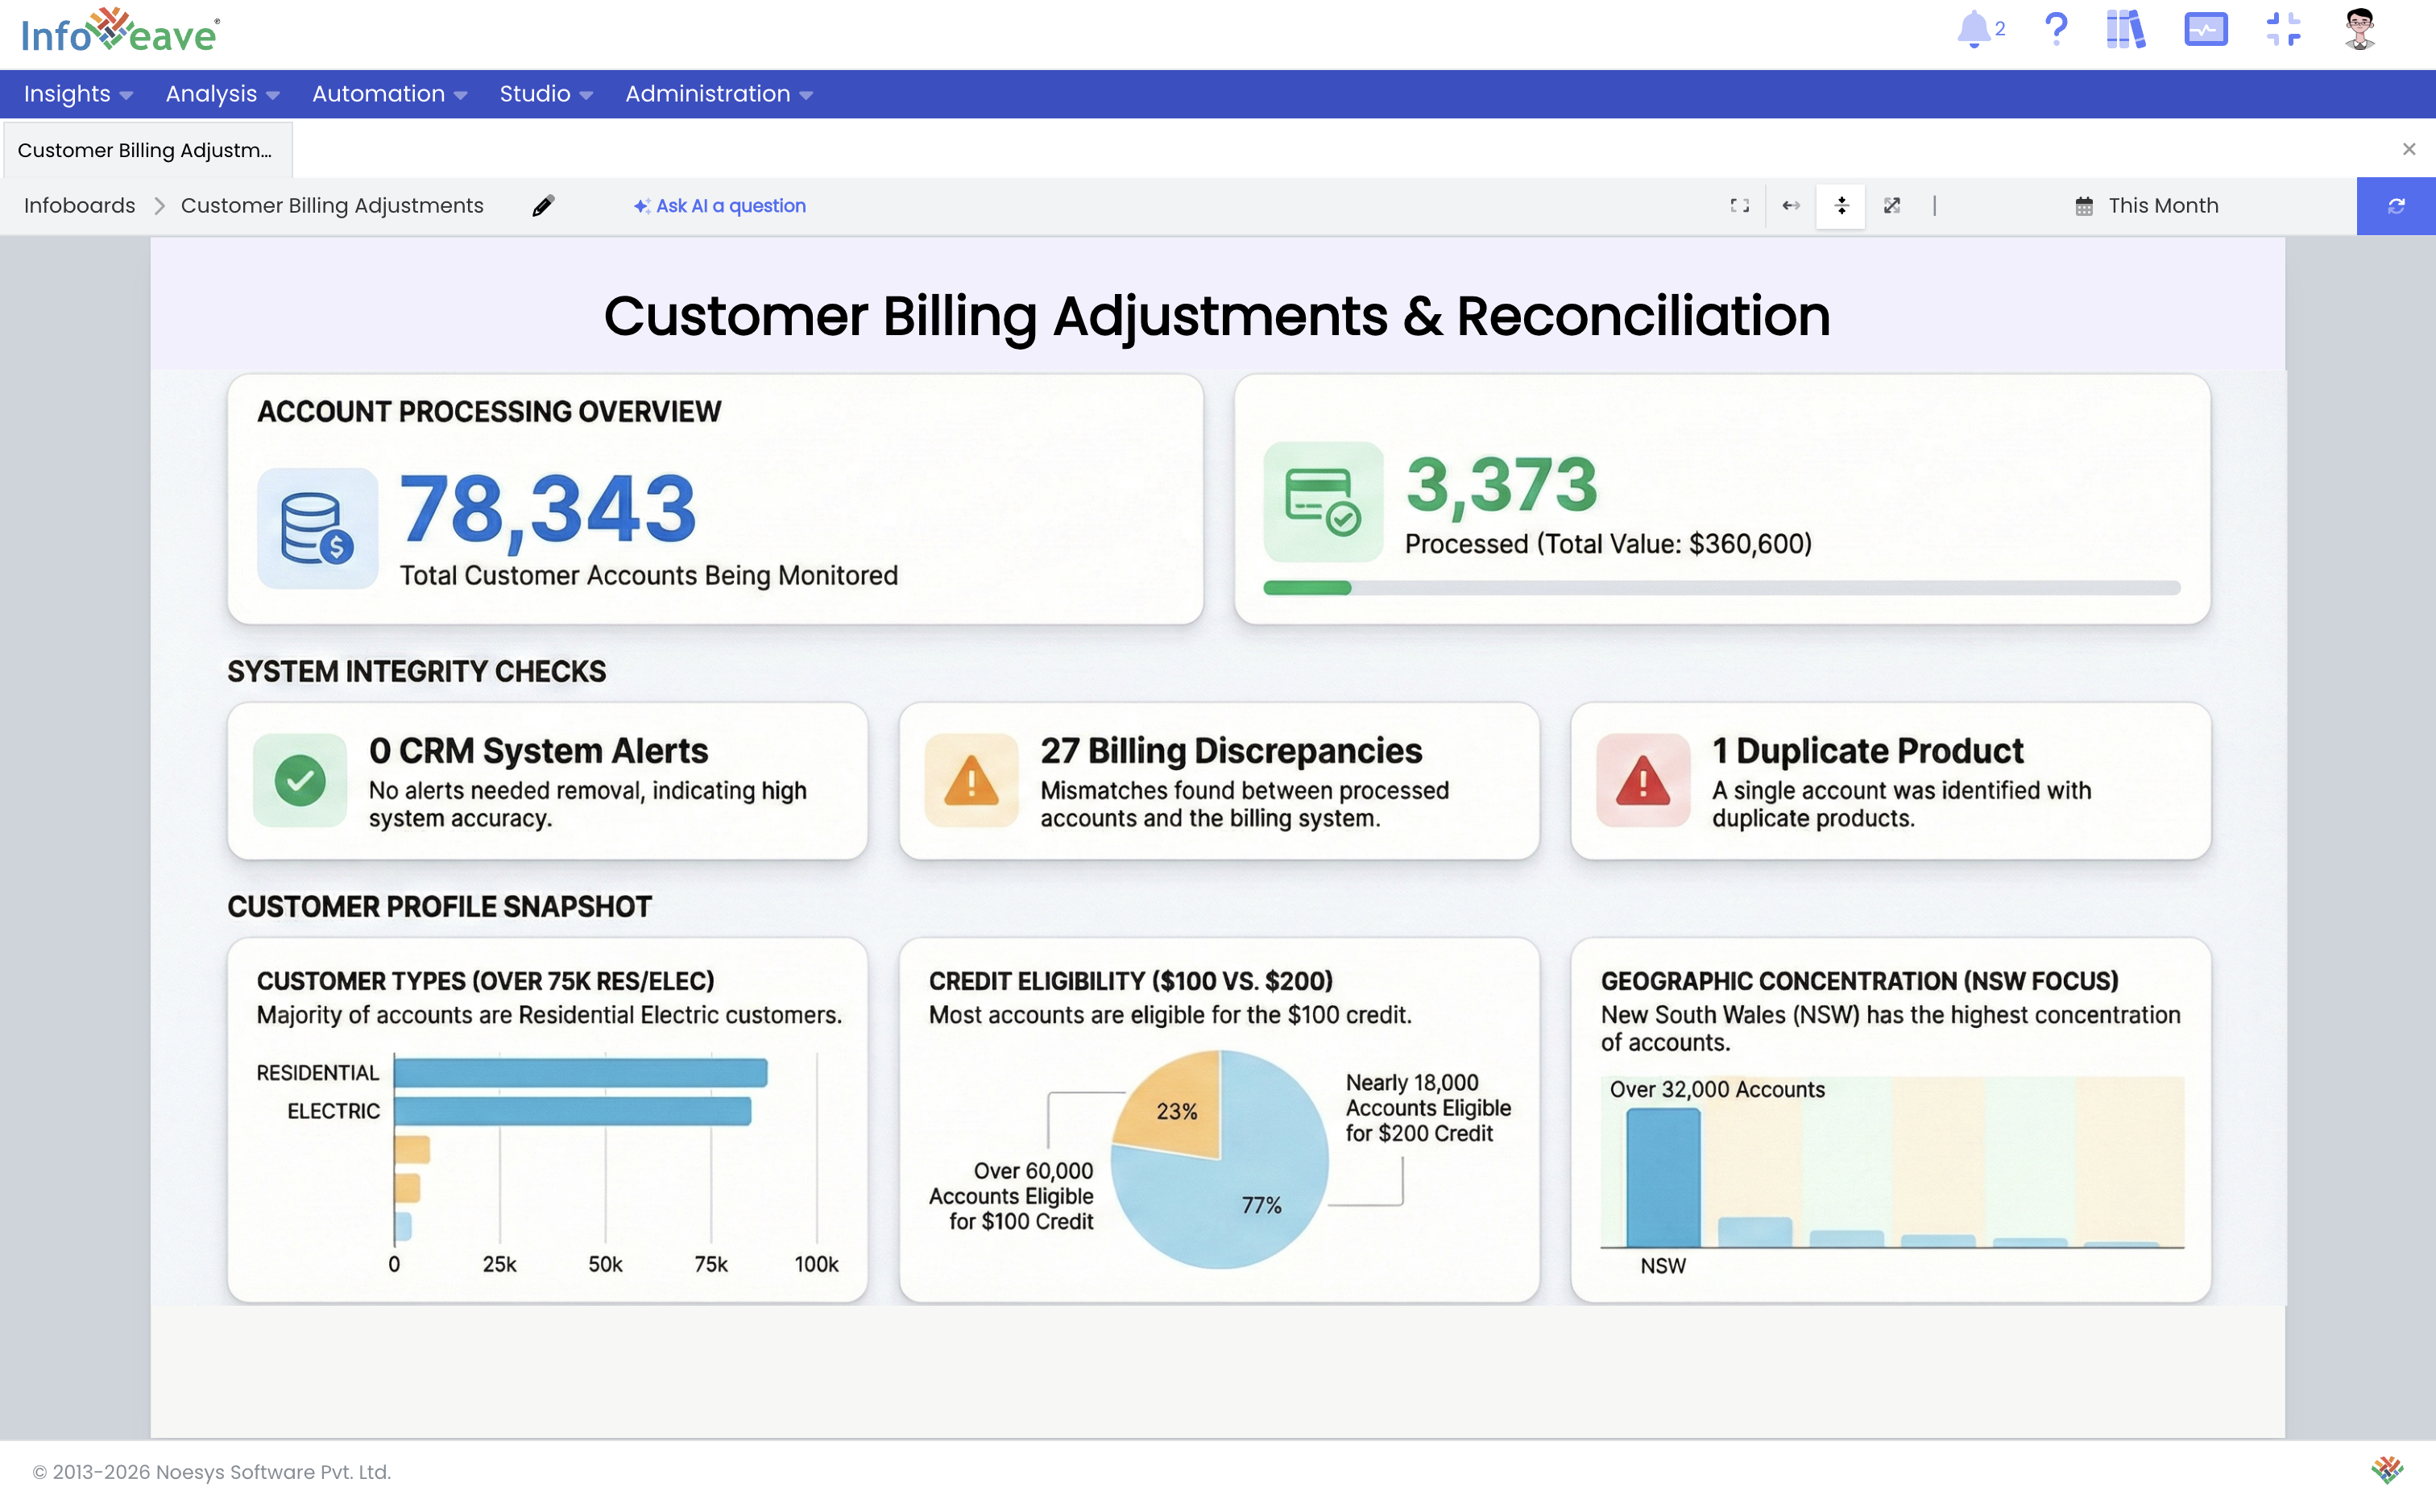2436x1512 pixels.
Task: Open the system monitor icon
Action: click(x=2205, y=29)
